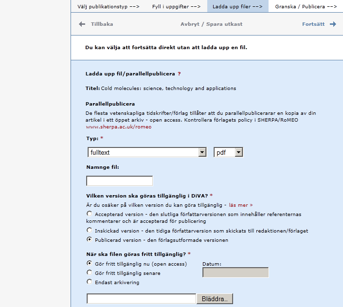Select Inskickad version radio button

coord(89,230)
